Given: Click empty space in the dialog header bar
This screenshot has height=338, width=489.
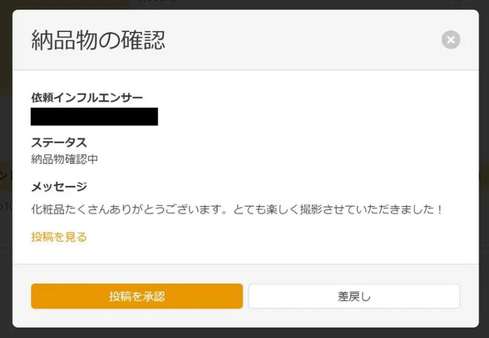Looking at the screenshot, I should (303, 40).
